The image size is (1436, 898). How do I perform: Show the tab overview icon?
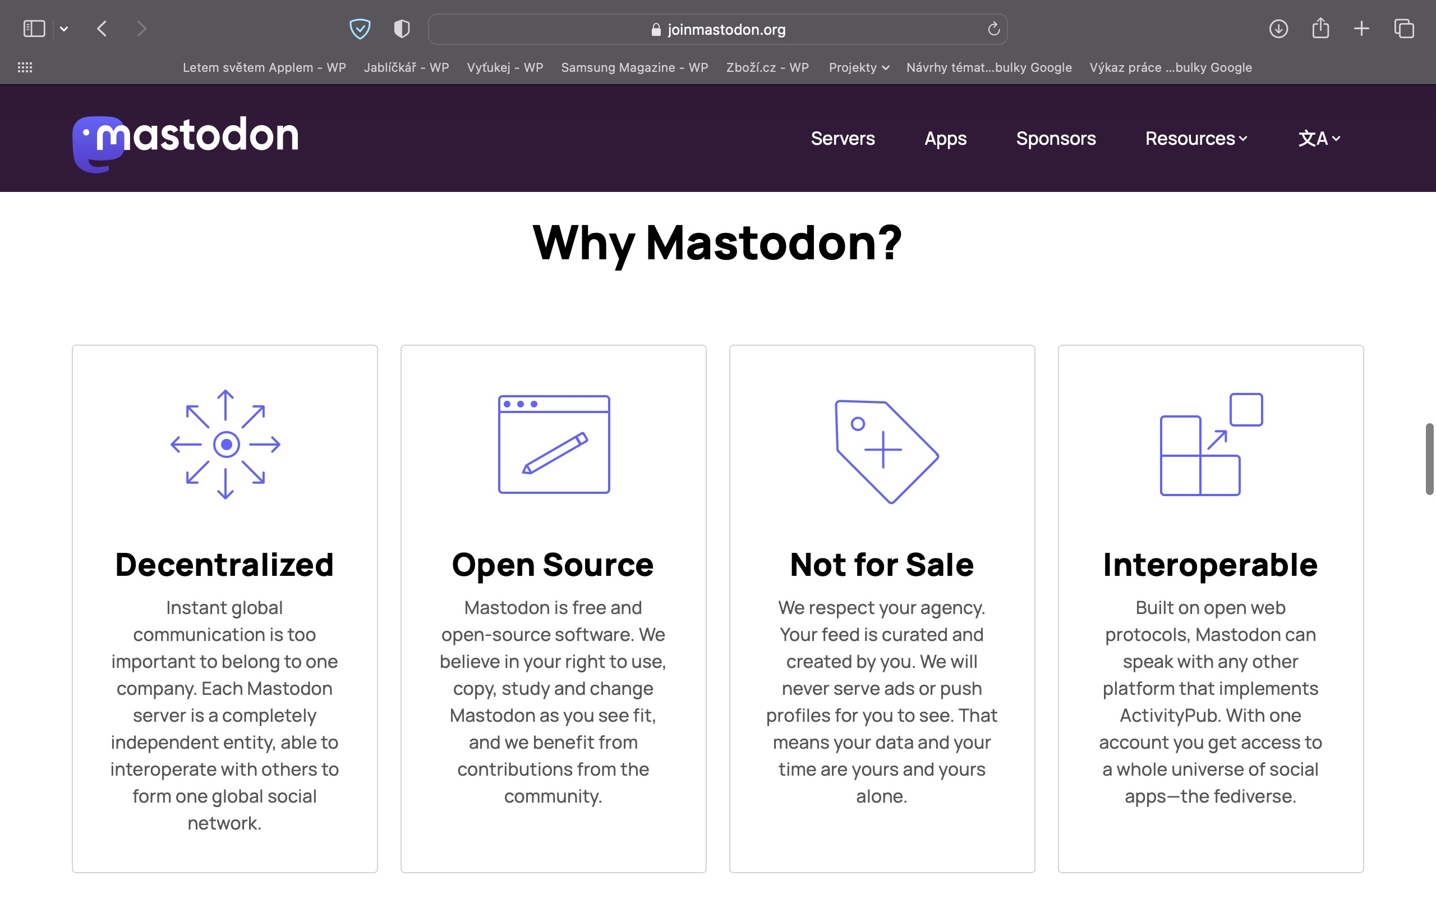(1404, 29)
